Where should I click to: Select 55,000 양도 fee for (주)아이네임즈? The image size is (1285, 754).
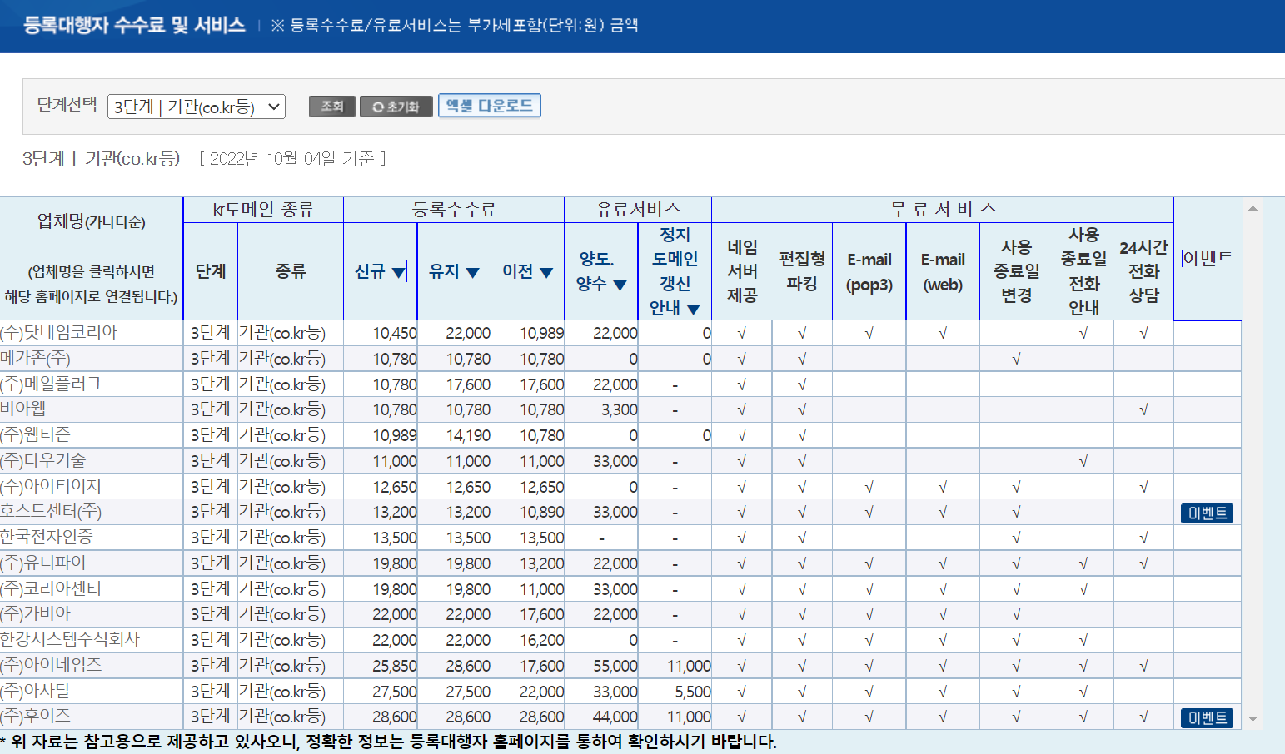615,666
